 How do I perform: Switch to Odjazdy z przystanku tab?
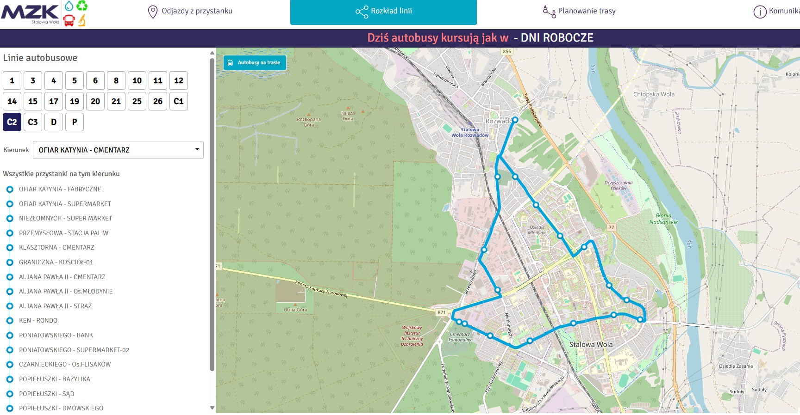point(190,12)
